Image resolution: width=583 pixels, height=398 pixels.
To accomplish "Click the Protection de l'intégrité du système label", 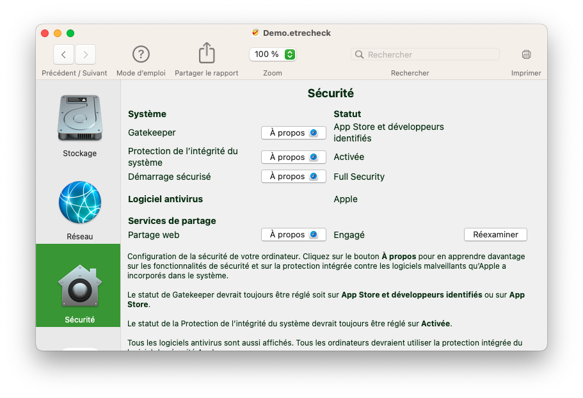I will [182, 157].
